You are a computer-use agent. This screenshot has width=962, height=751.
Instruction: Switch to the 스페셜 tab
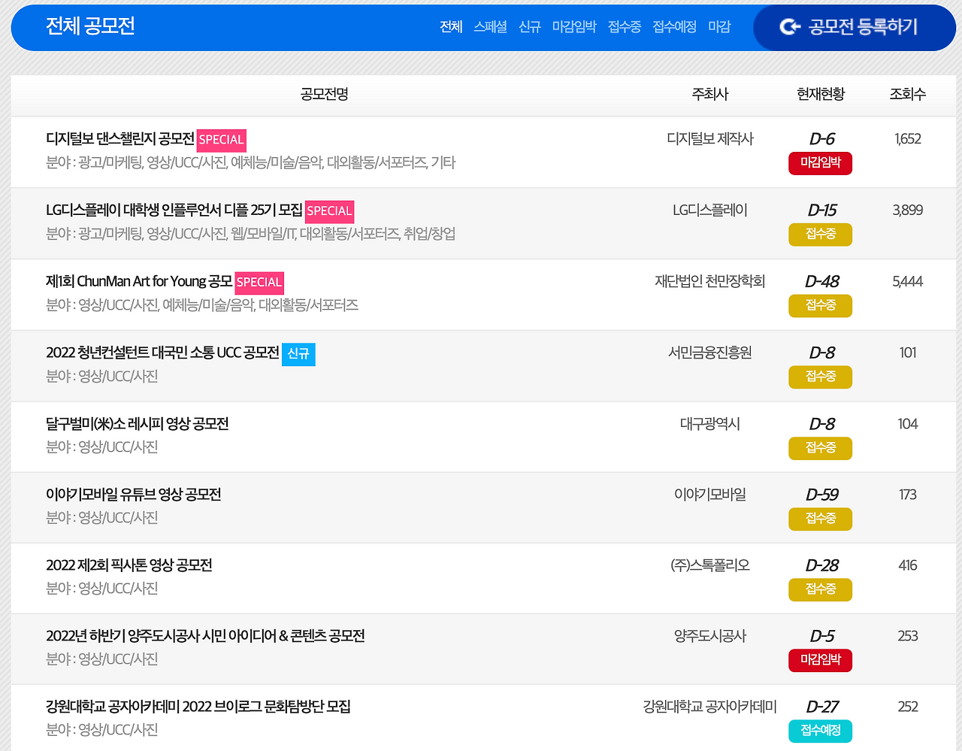(490, 27)
